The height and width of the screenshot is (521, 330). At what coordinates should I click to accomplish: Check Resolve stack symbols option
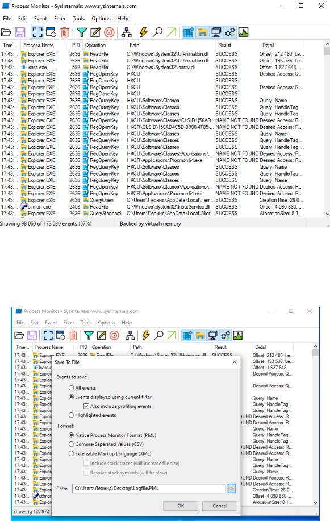coord(86,473)
